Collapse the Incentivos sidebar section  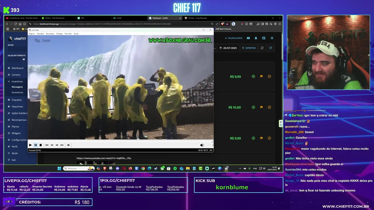[17, 81]
